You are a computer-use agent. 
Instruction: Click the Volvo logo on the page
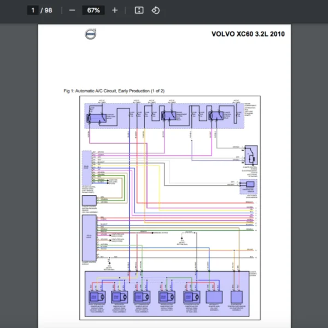pyautogui.click(x=90, y=34)
